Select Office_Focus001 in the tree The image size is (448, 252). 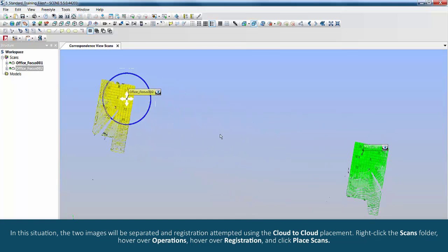tap(29, 63)
